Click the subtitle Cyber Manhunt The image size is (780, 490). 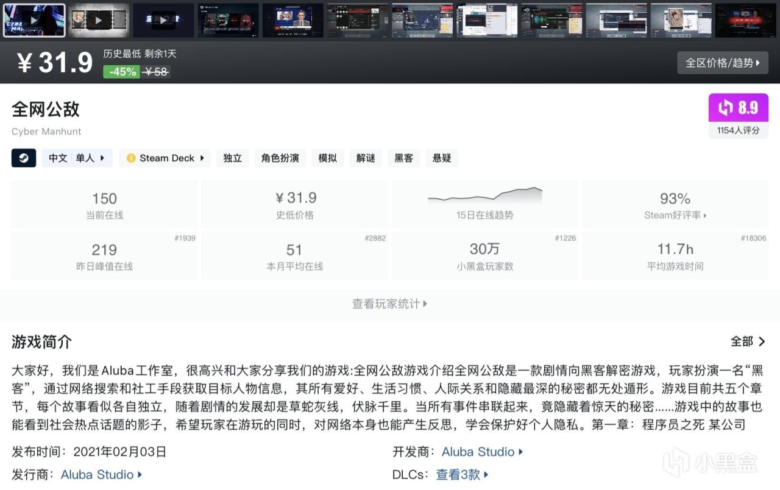46,131
